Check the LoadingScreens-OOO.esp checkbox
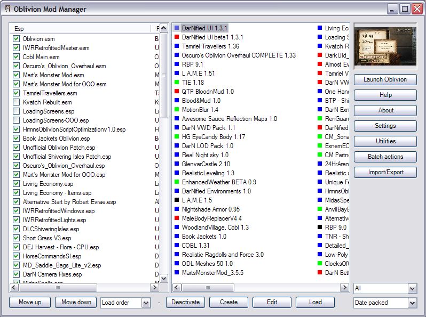This screenshot has height=317, width=426. click(x=17, y=120)
